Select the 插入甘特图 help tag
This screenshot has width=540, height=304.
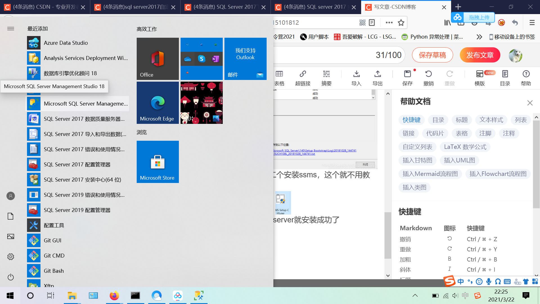[417, 160]
